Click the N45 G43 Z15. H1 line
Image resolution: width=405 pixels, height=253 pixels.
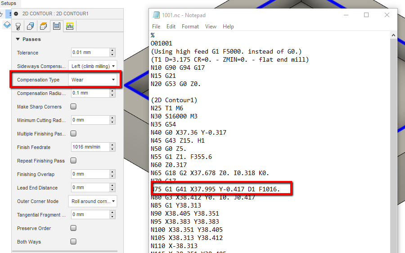(x=178, y=140)
